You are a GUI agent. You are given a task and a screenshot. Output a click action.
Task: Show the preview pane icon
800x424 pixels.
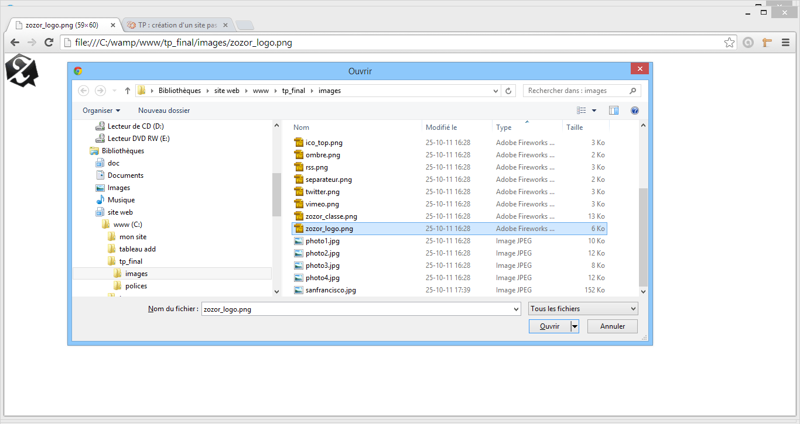click(x=614, y=111)
